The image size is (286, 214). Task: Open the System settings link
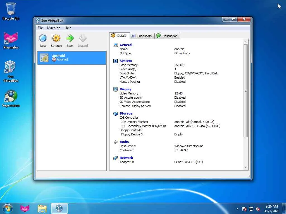pyautogui.click(x=126, y=61)
